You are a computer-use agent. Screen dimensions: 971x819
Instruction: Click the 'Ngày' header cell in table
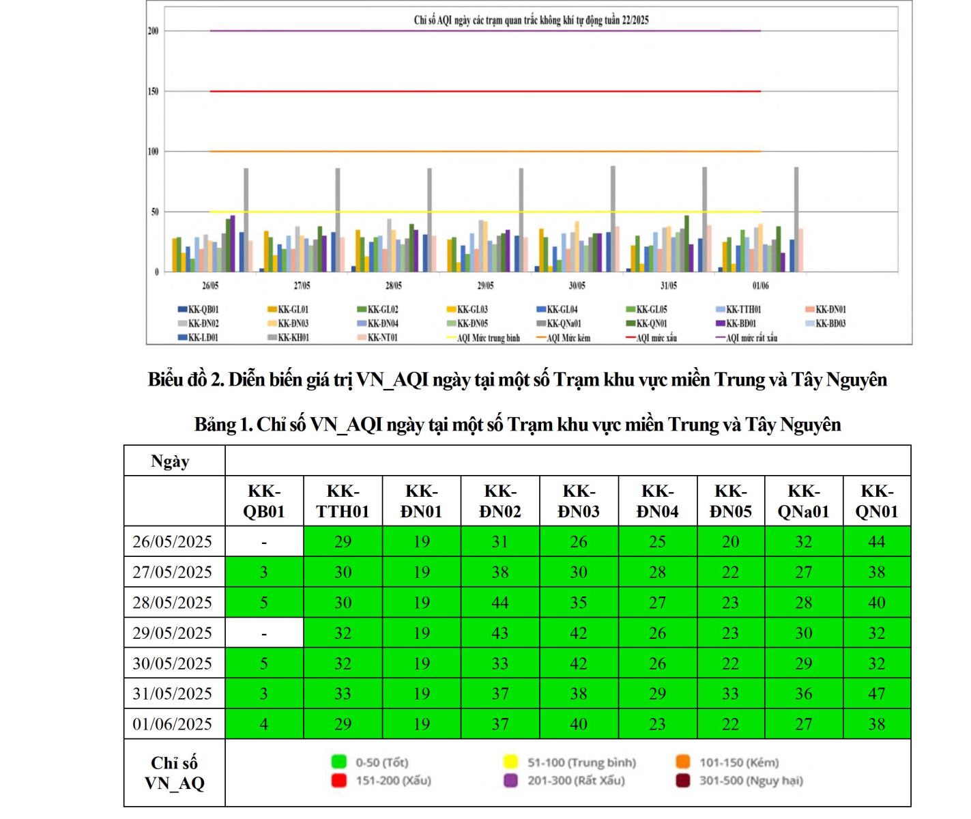[171, 461]
